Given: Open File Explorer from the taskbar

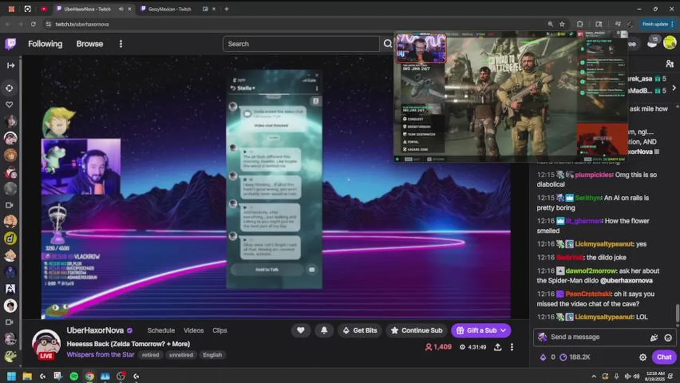Looking at the screenshot, I should 27,376.
